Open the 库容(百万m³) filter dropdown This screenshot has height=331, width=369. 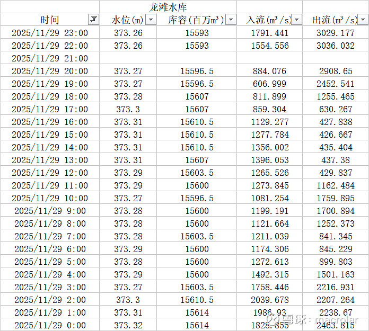(x=231, y=19)
